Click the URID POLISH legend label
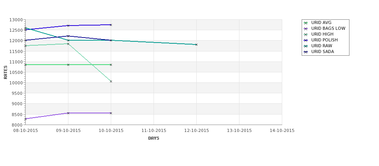This screenshot has height=166, width=379. click(x=324, y=40)
